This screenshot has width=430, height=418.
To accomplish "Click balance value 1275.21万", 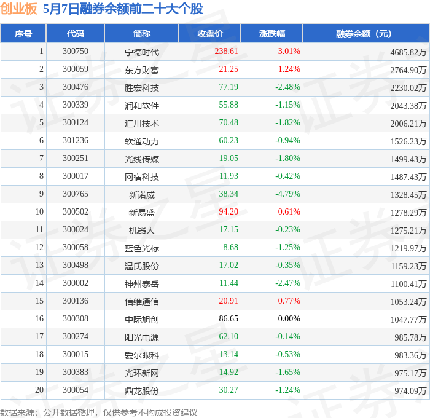I will pyautogui.click(x=408, y=231).
